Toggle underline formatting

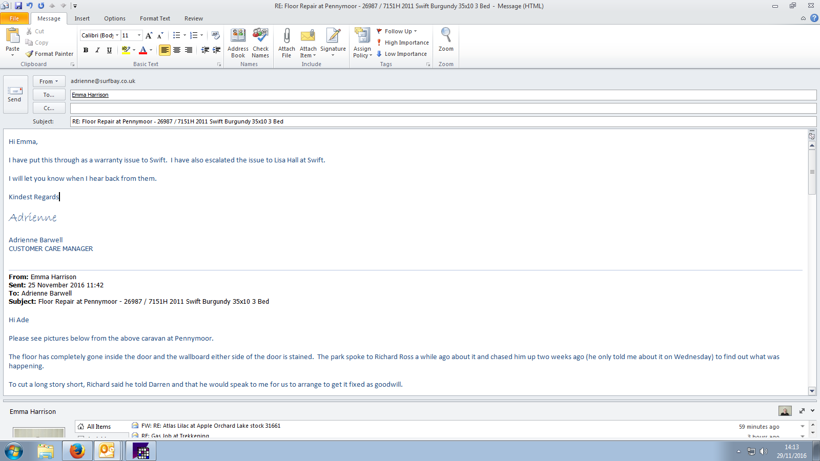coord(109,50)
